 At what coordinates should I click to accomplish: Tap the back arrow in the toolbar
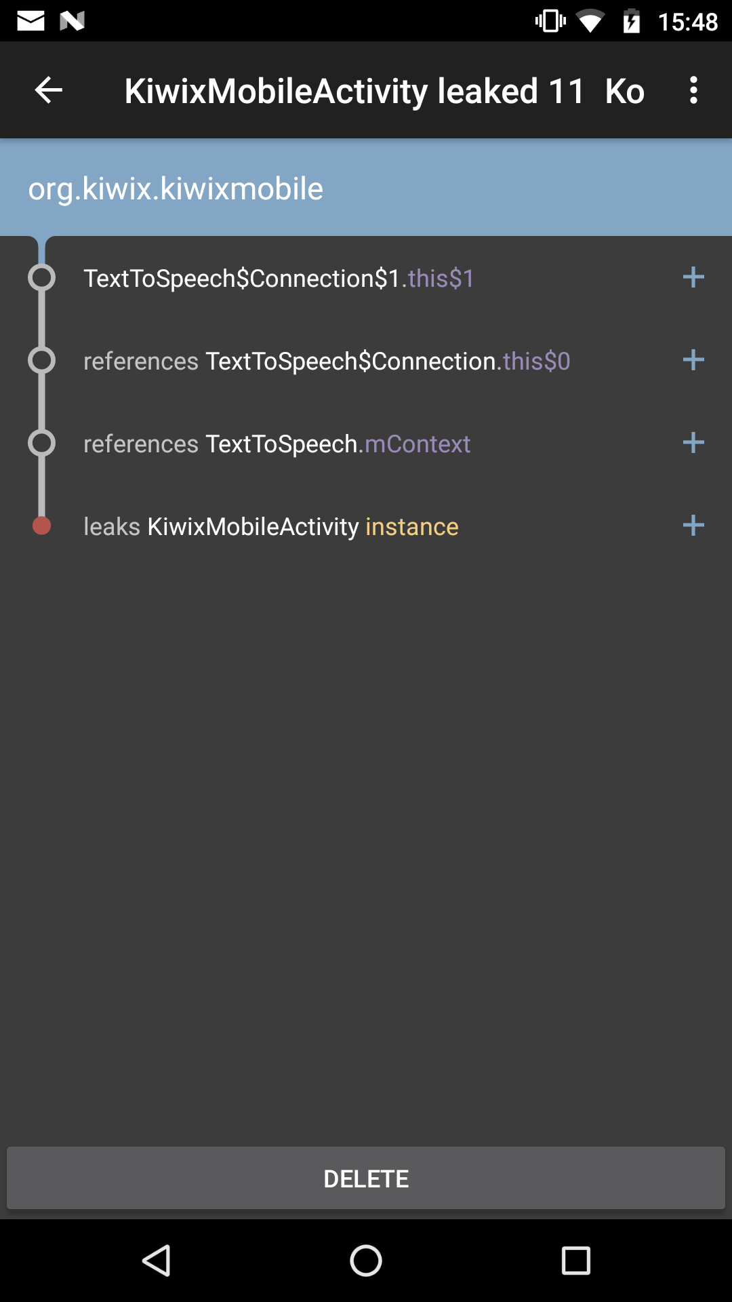(x=47, y=90)
